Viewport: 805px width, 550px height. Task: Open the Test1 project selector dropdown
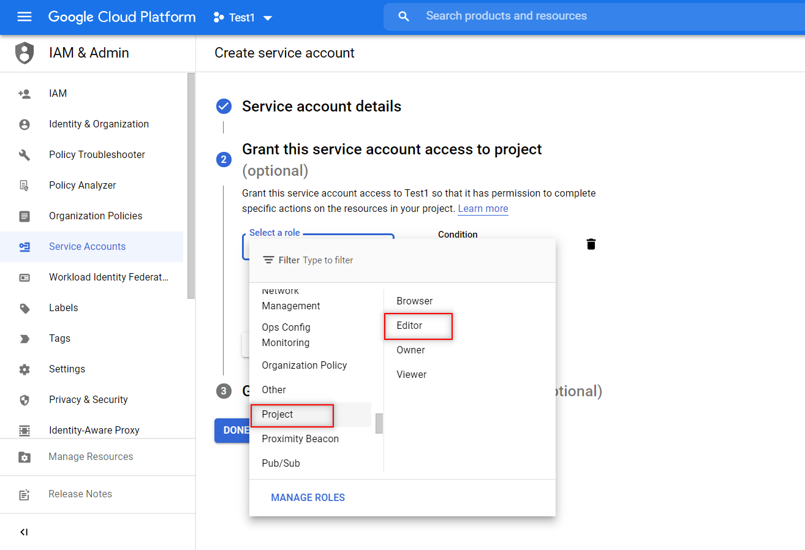[243, 18]
